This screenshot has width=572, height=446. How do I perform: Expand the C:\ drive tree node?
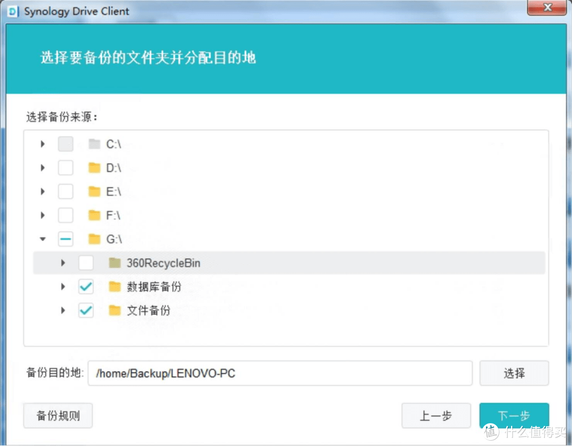pos(42,143)
